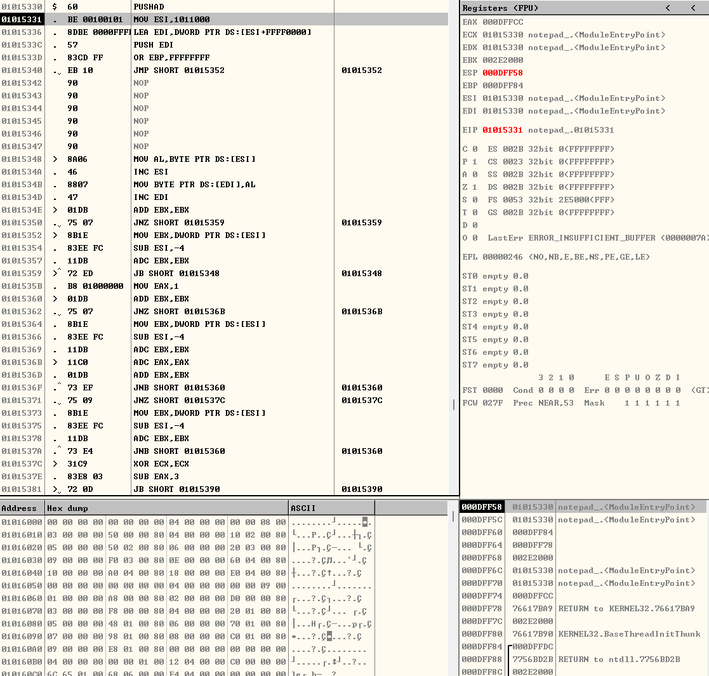Select the FST 0000 status word

pyautogui.click(x=482, y=390)
